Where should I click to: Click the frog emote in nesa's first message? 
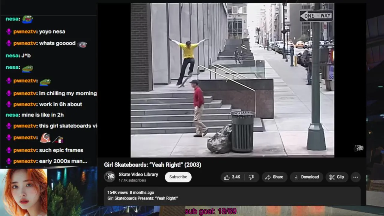click(27, 19)
